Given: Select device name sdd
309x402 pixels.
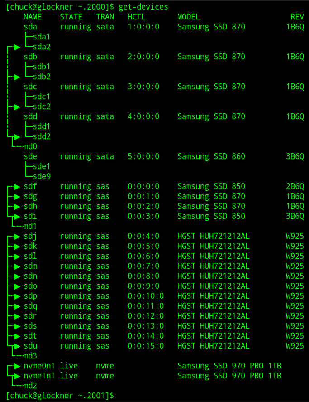Looking at the screenshot, I should [30, 116].
